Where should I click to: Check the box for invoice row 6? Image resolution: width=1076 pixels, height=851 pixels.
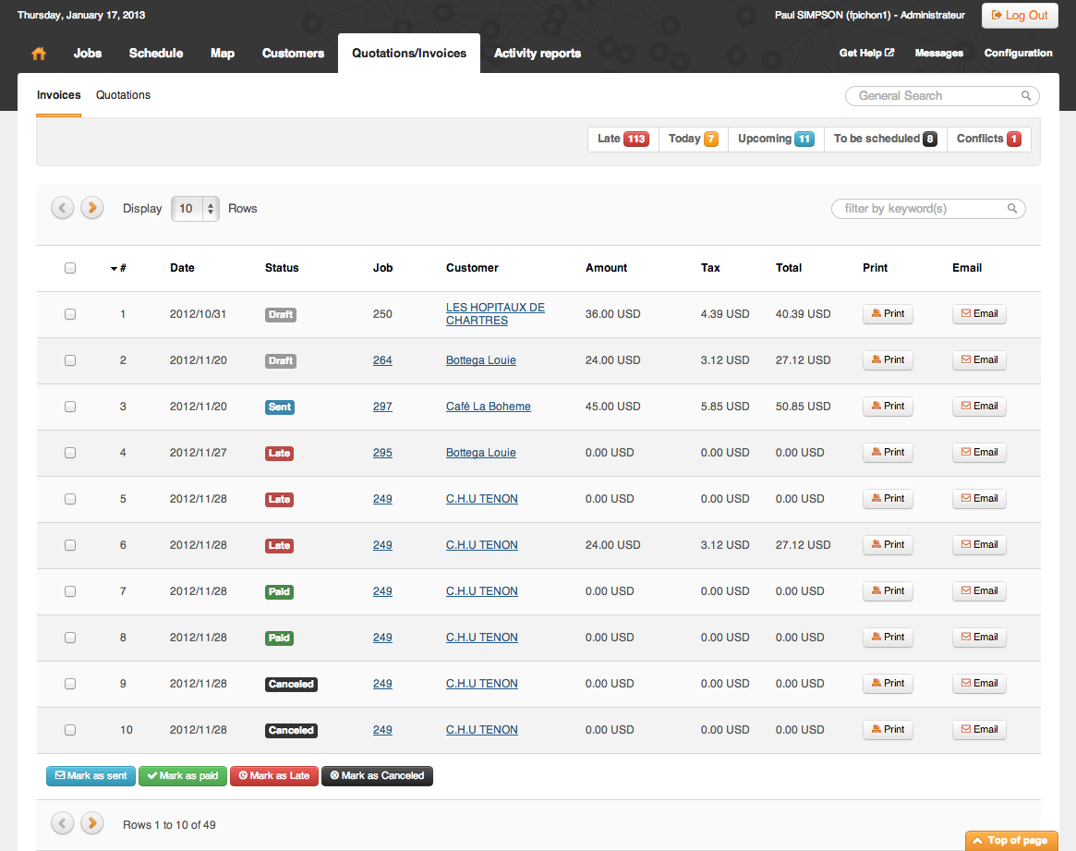(x=70, y=545)
